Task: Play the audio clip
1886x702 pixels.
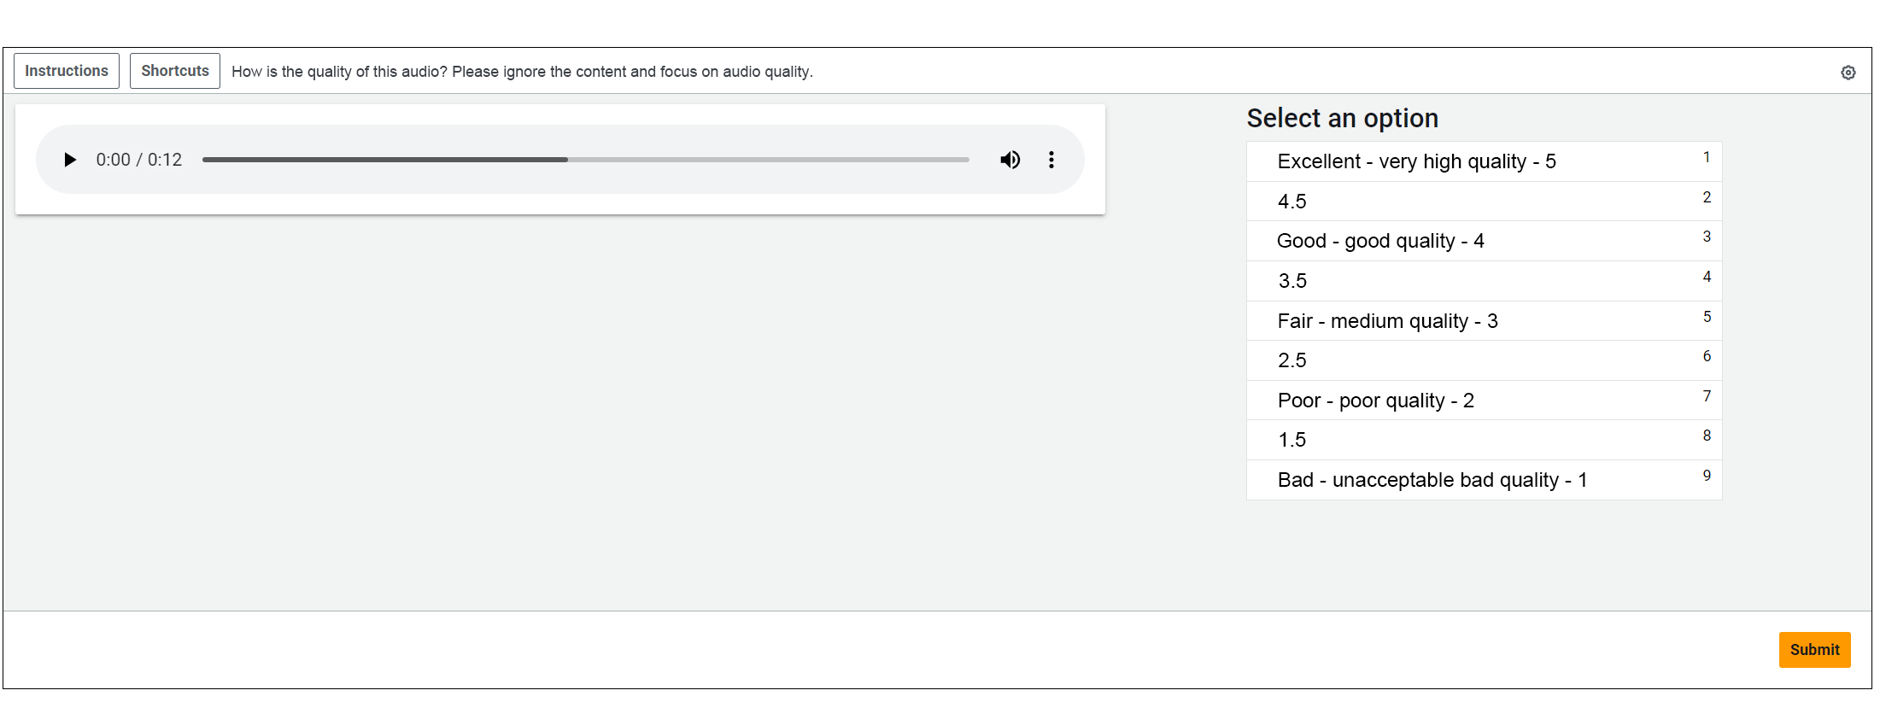Action: (x=70, y=160)
